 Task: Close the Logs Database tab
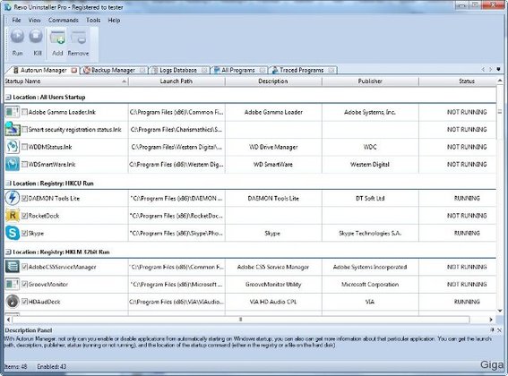pyautogui.click(x=204, y=70)
